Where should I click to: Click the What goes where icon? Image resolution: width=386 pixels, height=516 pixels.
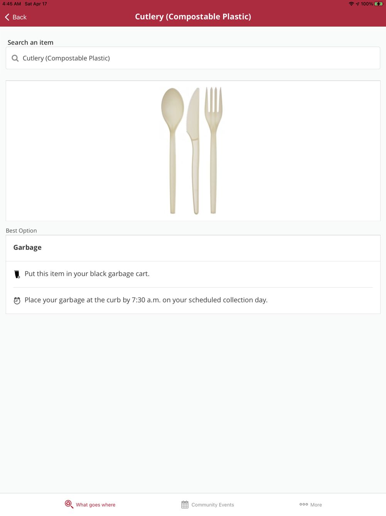pos(69,504)
